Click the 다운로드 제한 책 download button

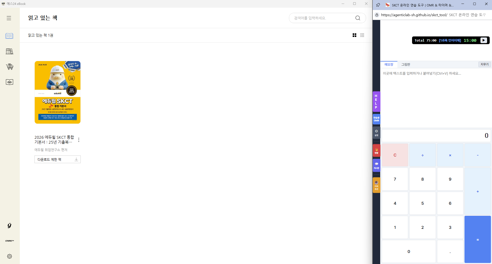click(x=58, y=159)
